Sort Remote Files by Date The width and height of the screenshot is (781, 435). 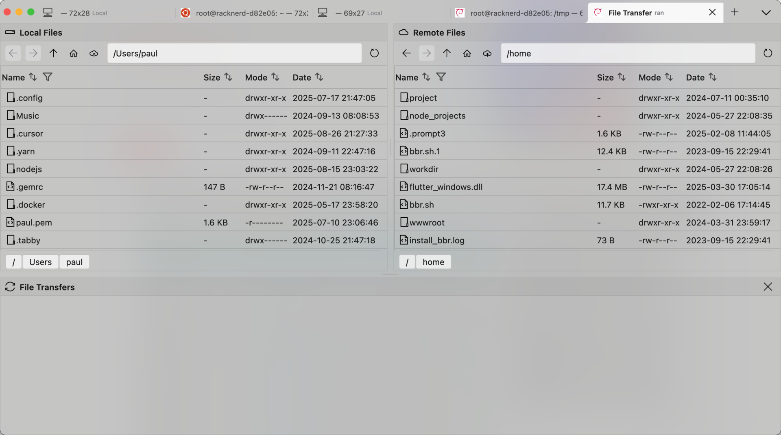[x=712, y=77]
